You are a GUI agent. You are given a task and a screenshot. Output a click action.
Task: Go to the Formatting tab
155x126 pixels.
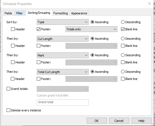(x=61, y=13)
